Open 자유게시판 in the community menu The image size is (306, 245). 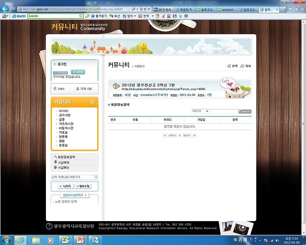pyautogui.click(x=66, y=124)
